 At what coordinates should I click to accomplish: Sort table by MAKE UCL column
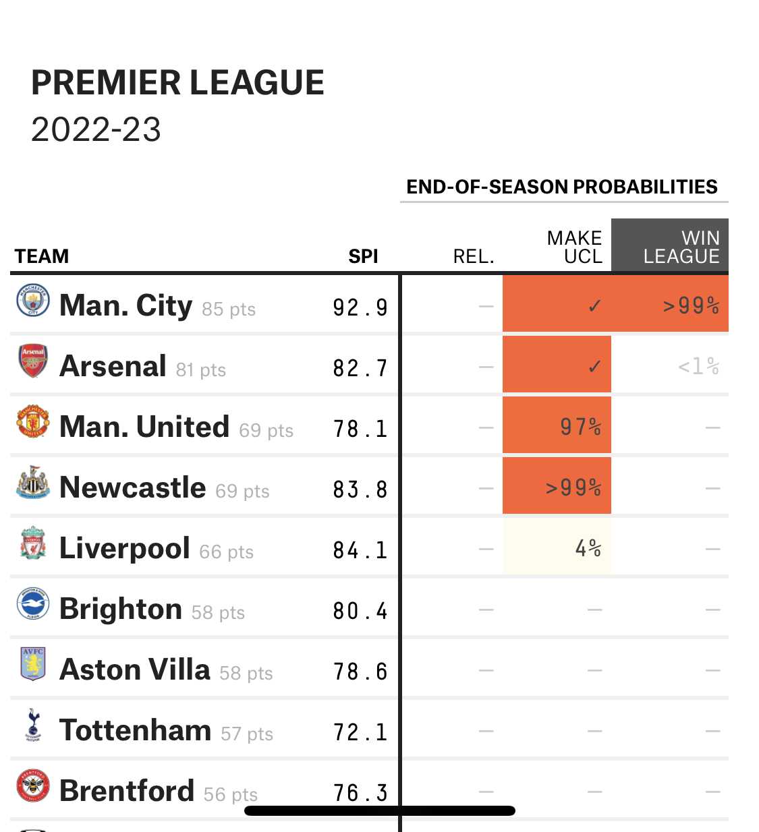click(574, 247)
